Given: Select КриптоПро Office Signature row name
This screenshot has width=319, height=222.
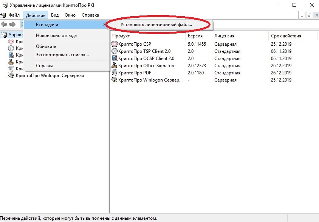Looking at the screenshot, I should 147,65.
